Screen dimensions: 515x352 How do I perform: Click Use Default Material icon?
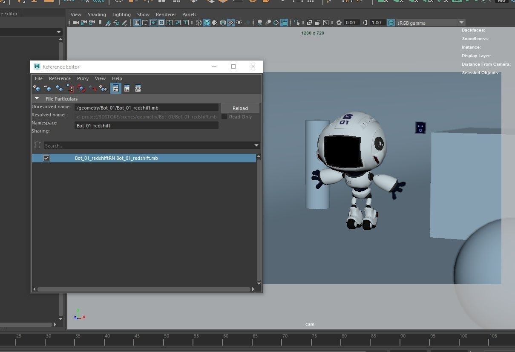tap(215, 23)
